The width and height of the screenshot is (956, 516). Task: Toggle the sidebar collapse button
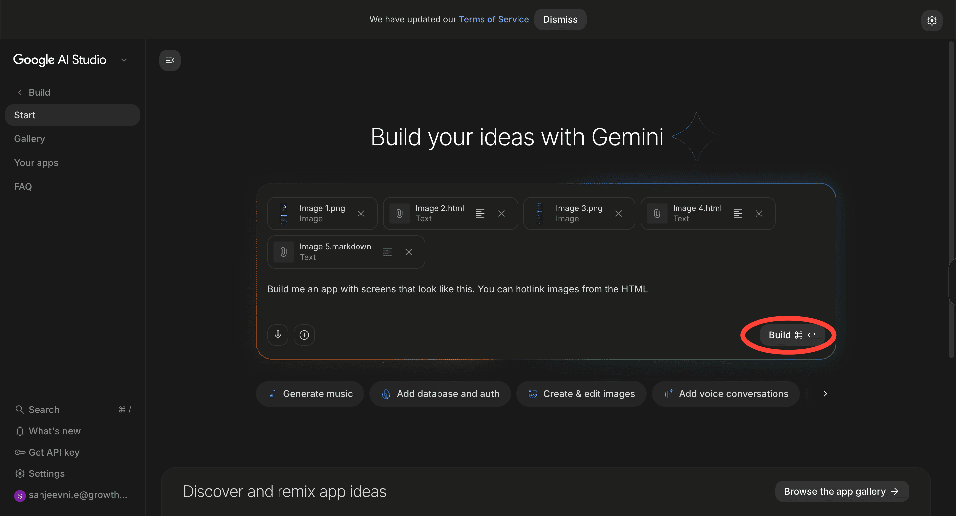170,60
